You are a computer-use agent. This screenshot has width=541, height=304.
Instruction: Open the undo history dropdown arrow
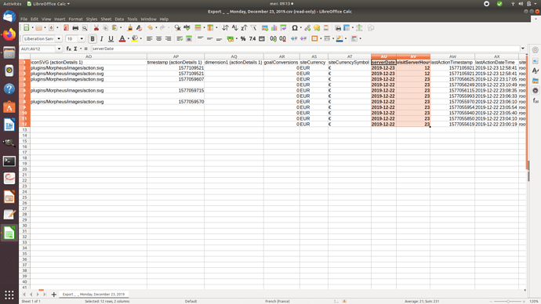point(156,28)
